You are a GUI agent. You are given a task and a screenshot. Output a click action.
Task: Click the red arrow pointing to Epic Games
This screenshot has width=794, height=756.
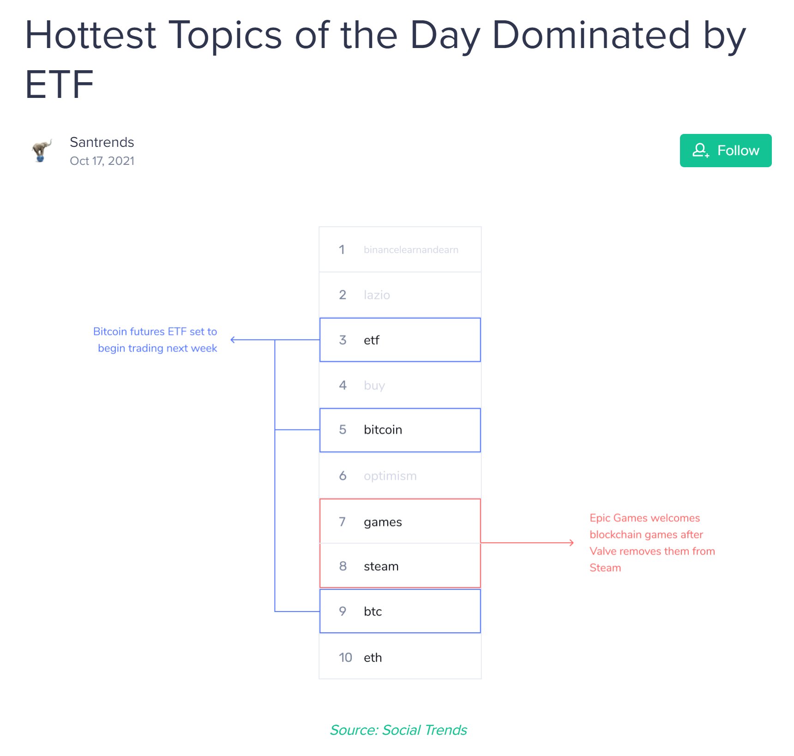527,543
